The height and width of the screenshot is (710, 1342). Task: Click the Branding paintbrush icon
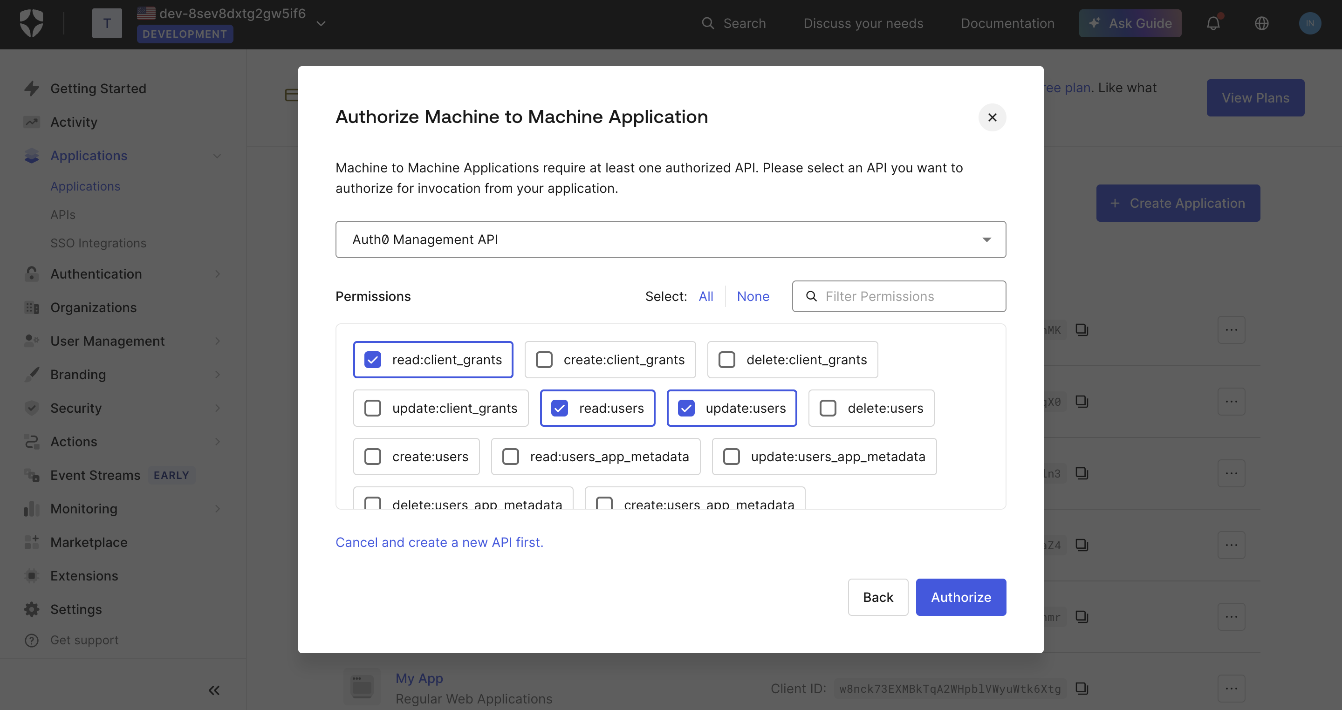point(31,375)
